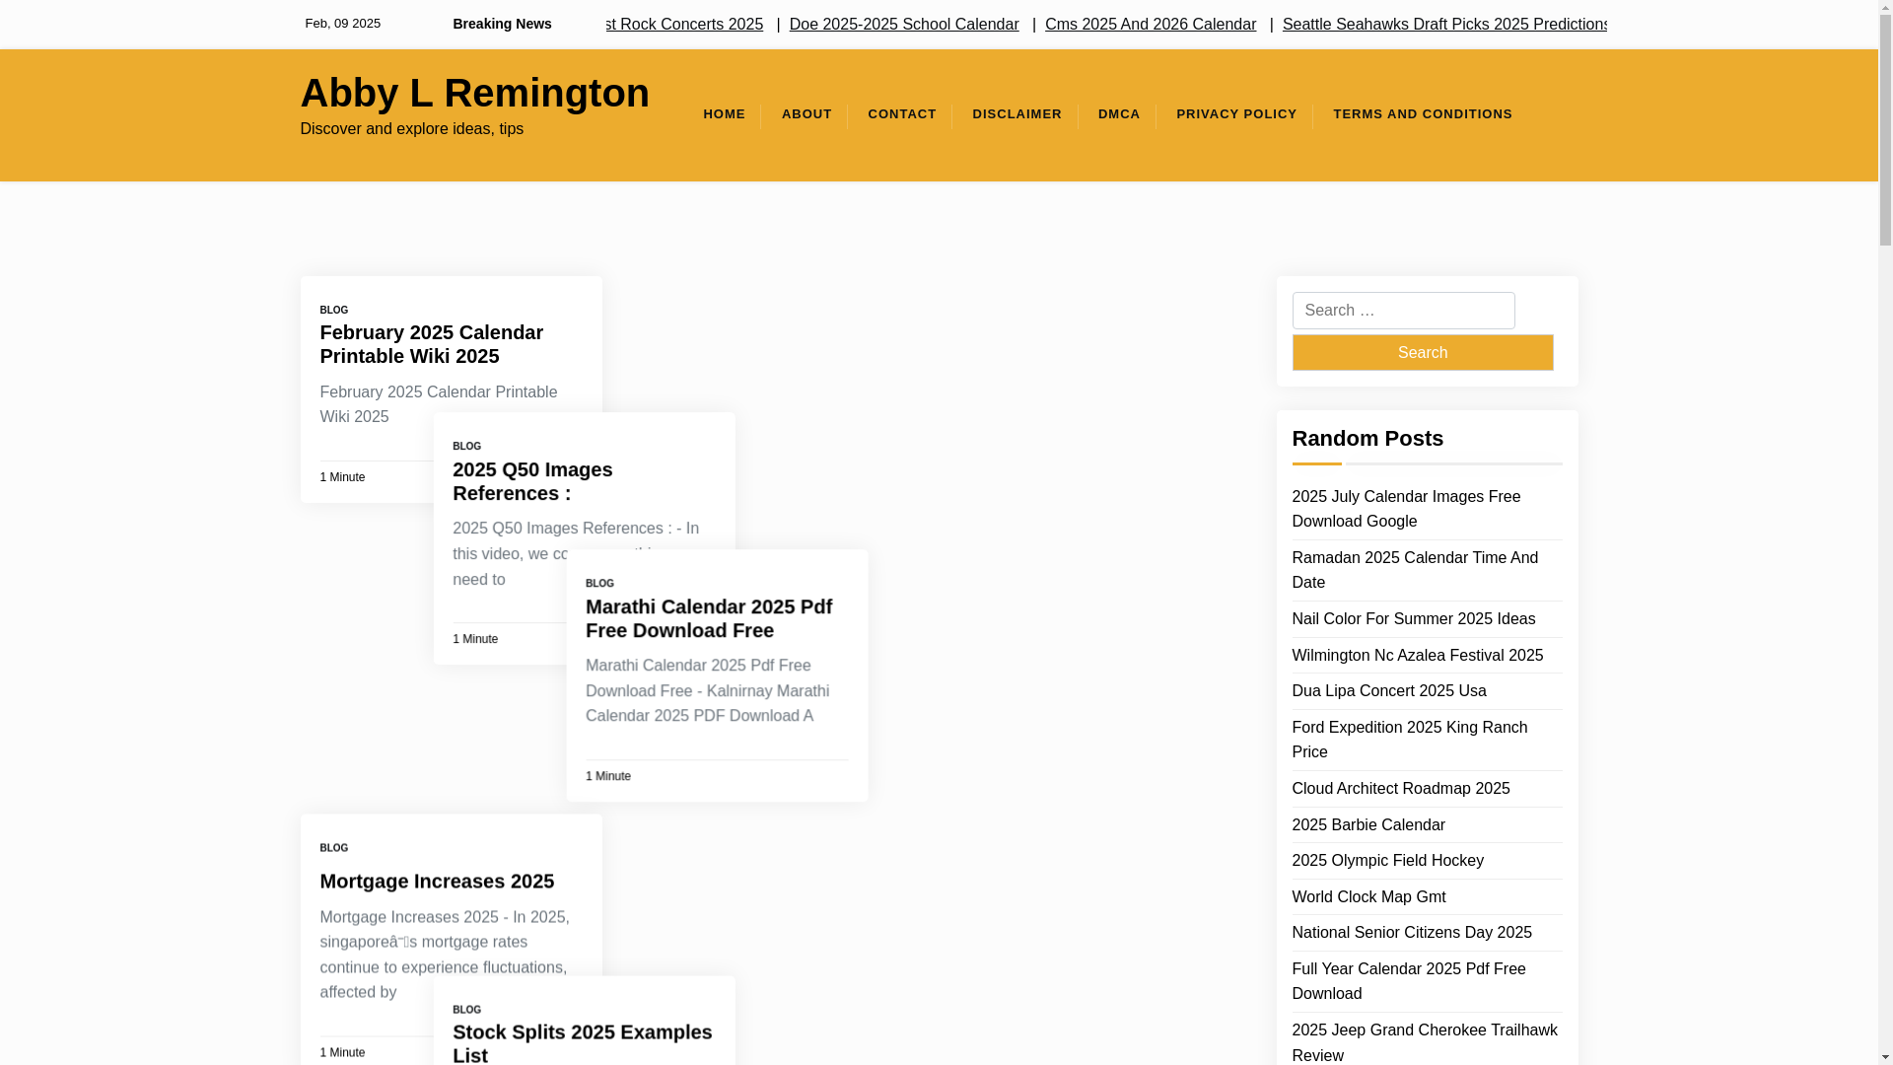Open Cloud Architect Roadmap 2025 link

[x=1400, y=789]
